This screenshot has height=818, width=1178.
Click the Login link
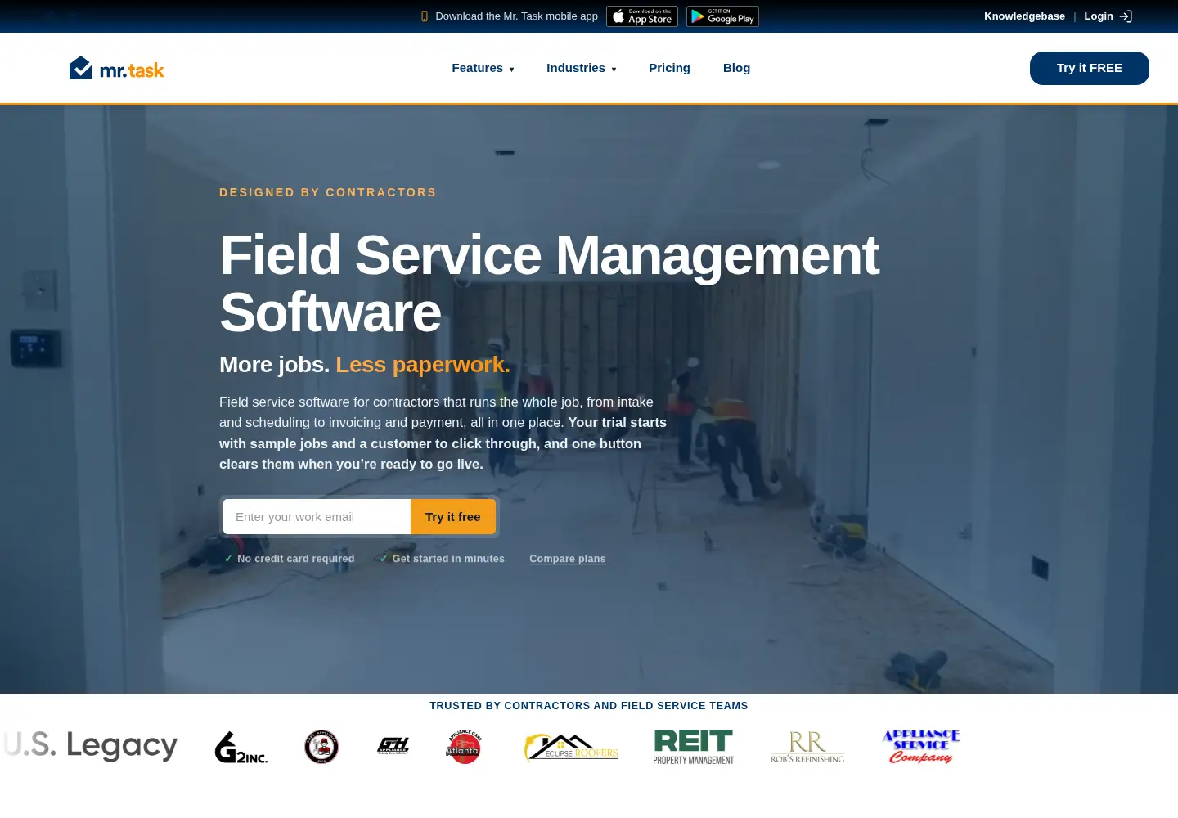point(1099,16)
